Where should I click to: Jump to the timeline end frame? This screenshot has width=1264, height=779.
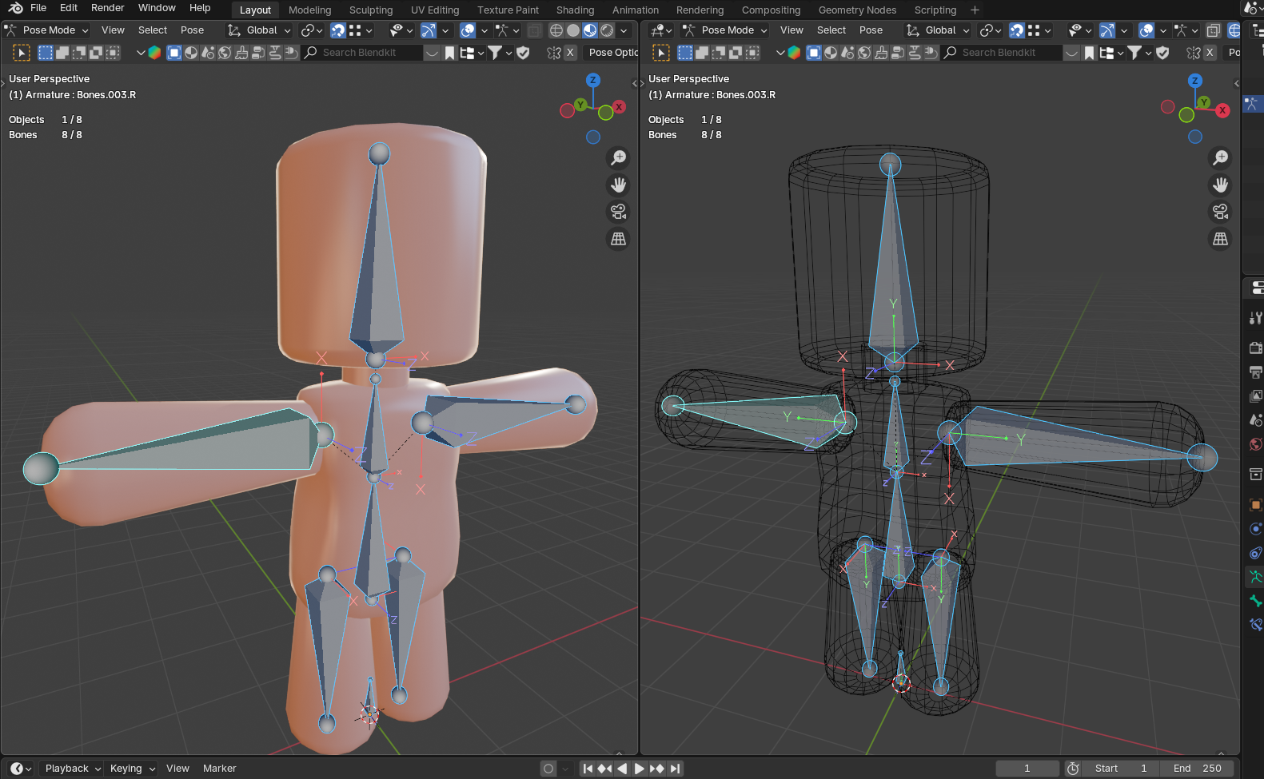(676, 769)
